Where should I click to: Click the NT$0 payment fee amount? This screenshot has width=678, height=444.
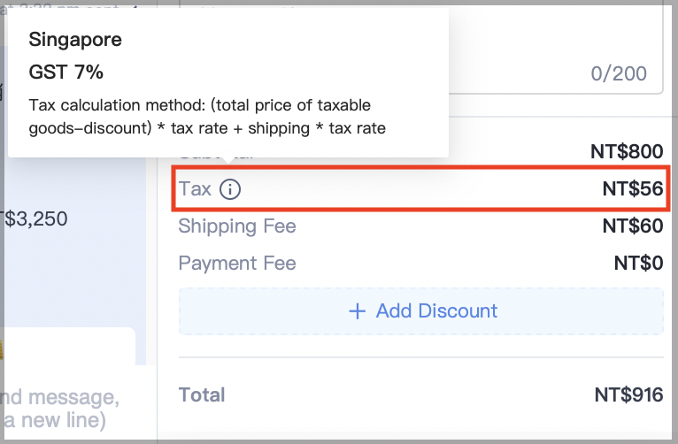click(638, 263)
